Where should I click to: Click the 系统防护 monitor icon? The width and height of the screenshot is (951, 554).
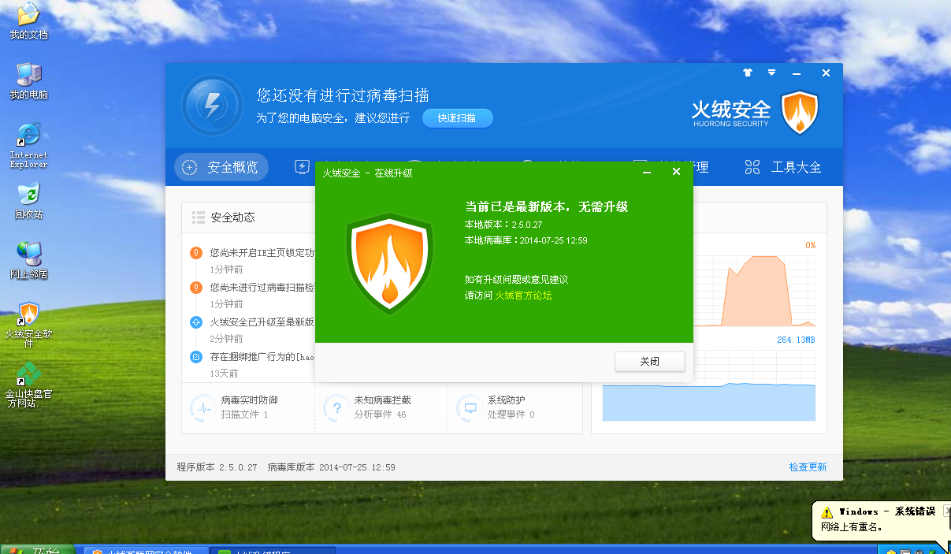pyautogui.click(x=470, y=407)
